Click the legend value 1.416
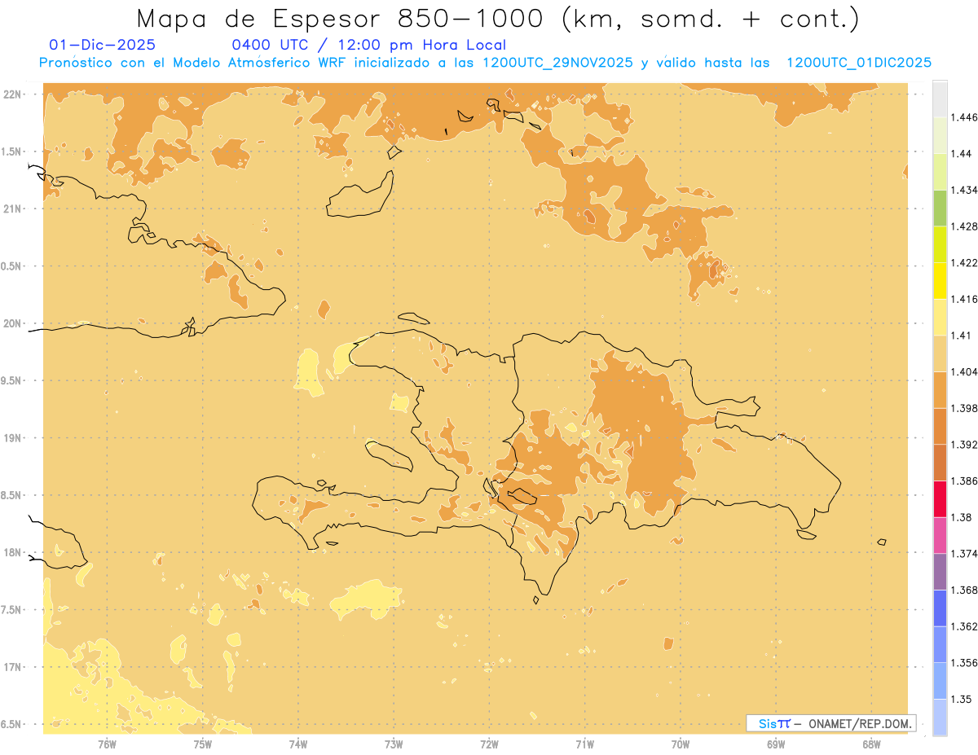 [x=964, y=299]
